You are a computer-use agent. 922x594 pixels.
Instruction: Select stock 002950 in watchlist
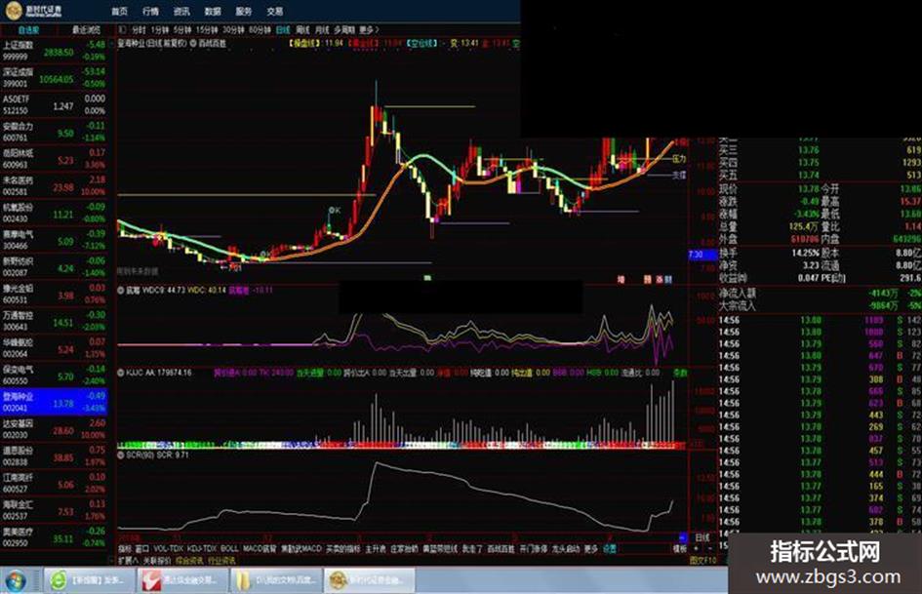pyautogui.click(x=54, y=537)
